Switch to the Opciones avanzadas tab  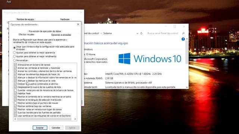[x=61, y=35]
